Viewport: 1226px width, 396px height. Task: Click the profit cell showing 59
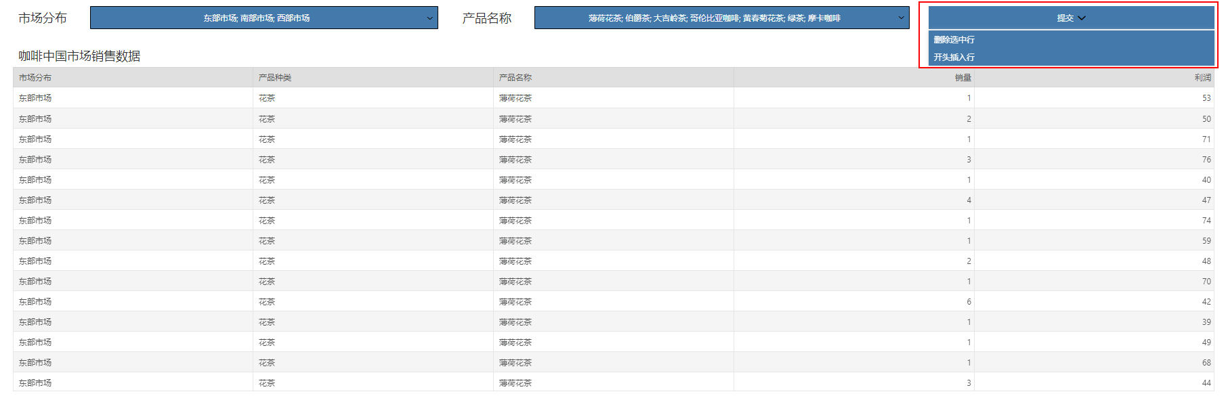[x=1206, y=241]
